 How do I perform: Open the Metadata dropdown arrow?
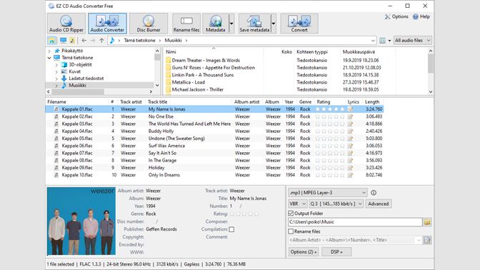click(x=231, y=24)
